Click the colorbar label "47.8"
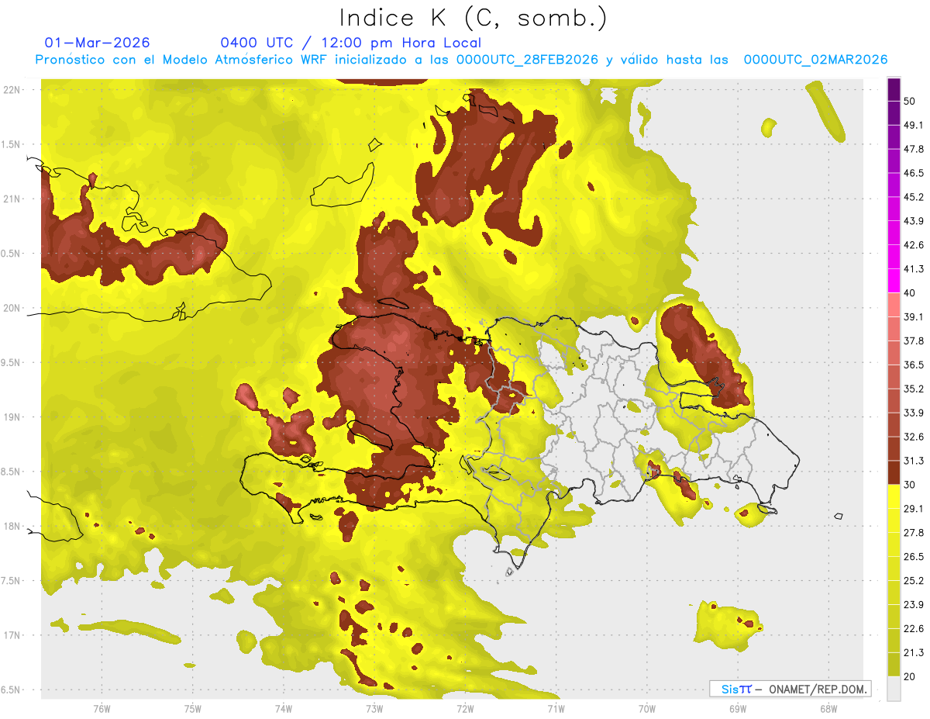930x719 pixels. 914,149
